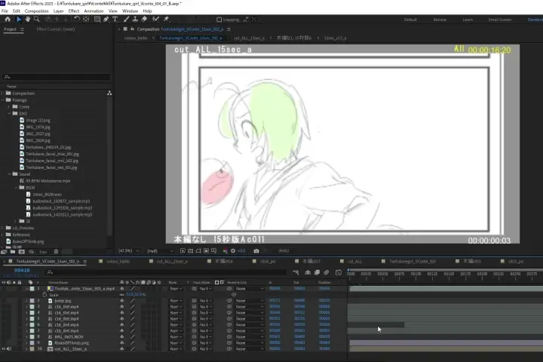The height and width of the screenshot is (362, 543).
Task: Open the Animation menu
Action: coord(94,11)
